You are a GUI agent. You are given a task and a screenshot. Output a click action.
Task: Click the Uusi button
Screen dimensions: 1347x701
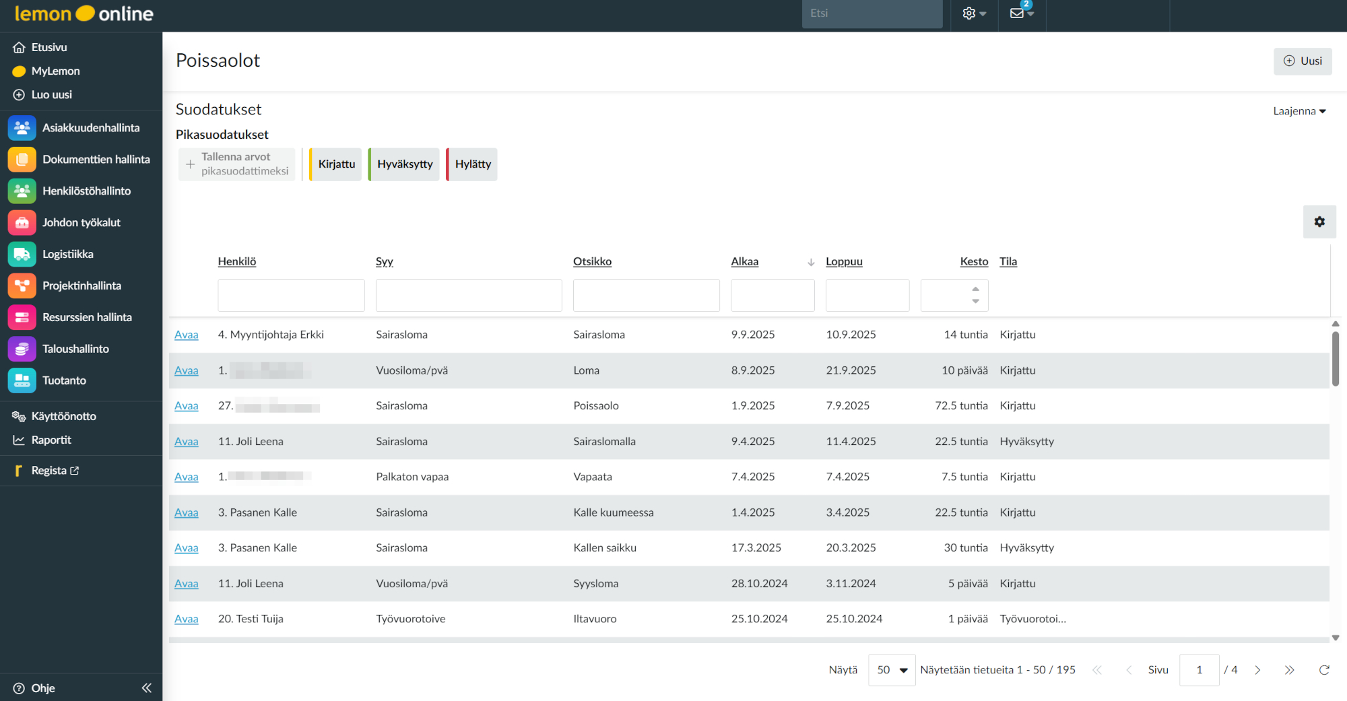[1303, 61]
